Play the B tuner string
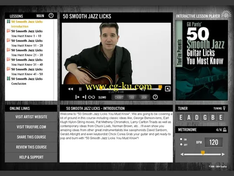Screen dimensions: 234x176 point(213,117)
